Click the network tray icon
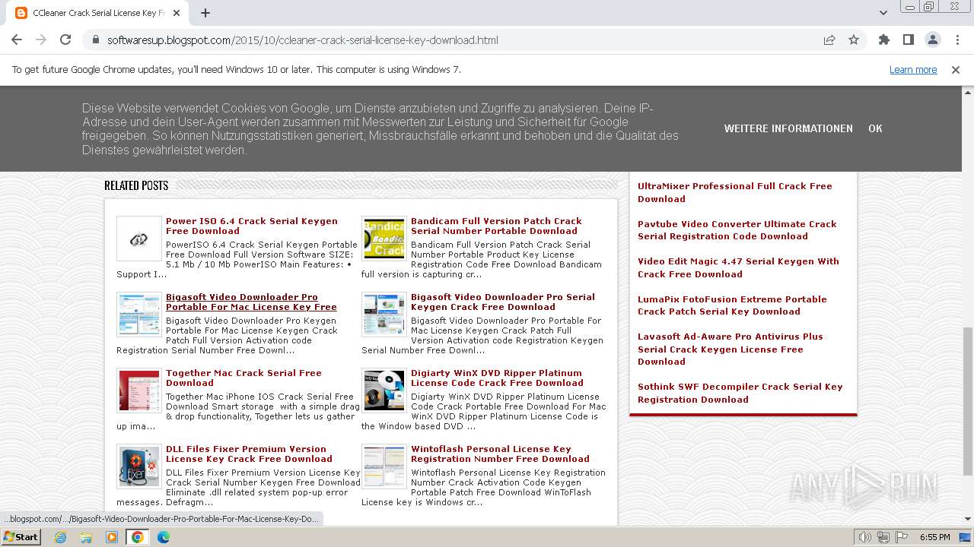This screenshot has width=974, height=547. (883, 537)
